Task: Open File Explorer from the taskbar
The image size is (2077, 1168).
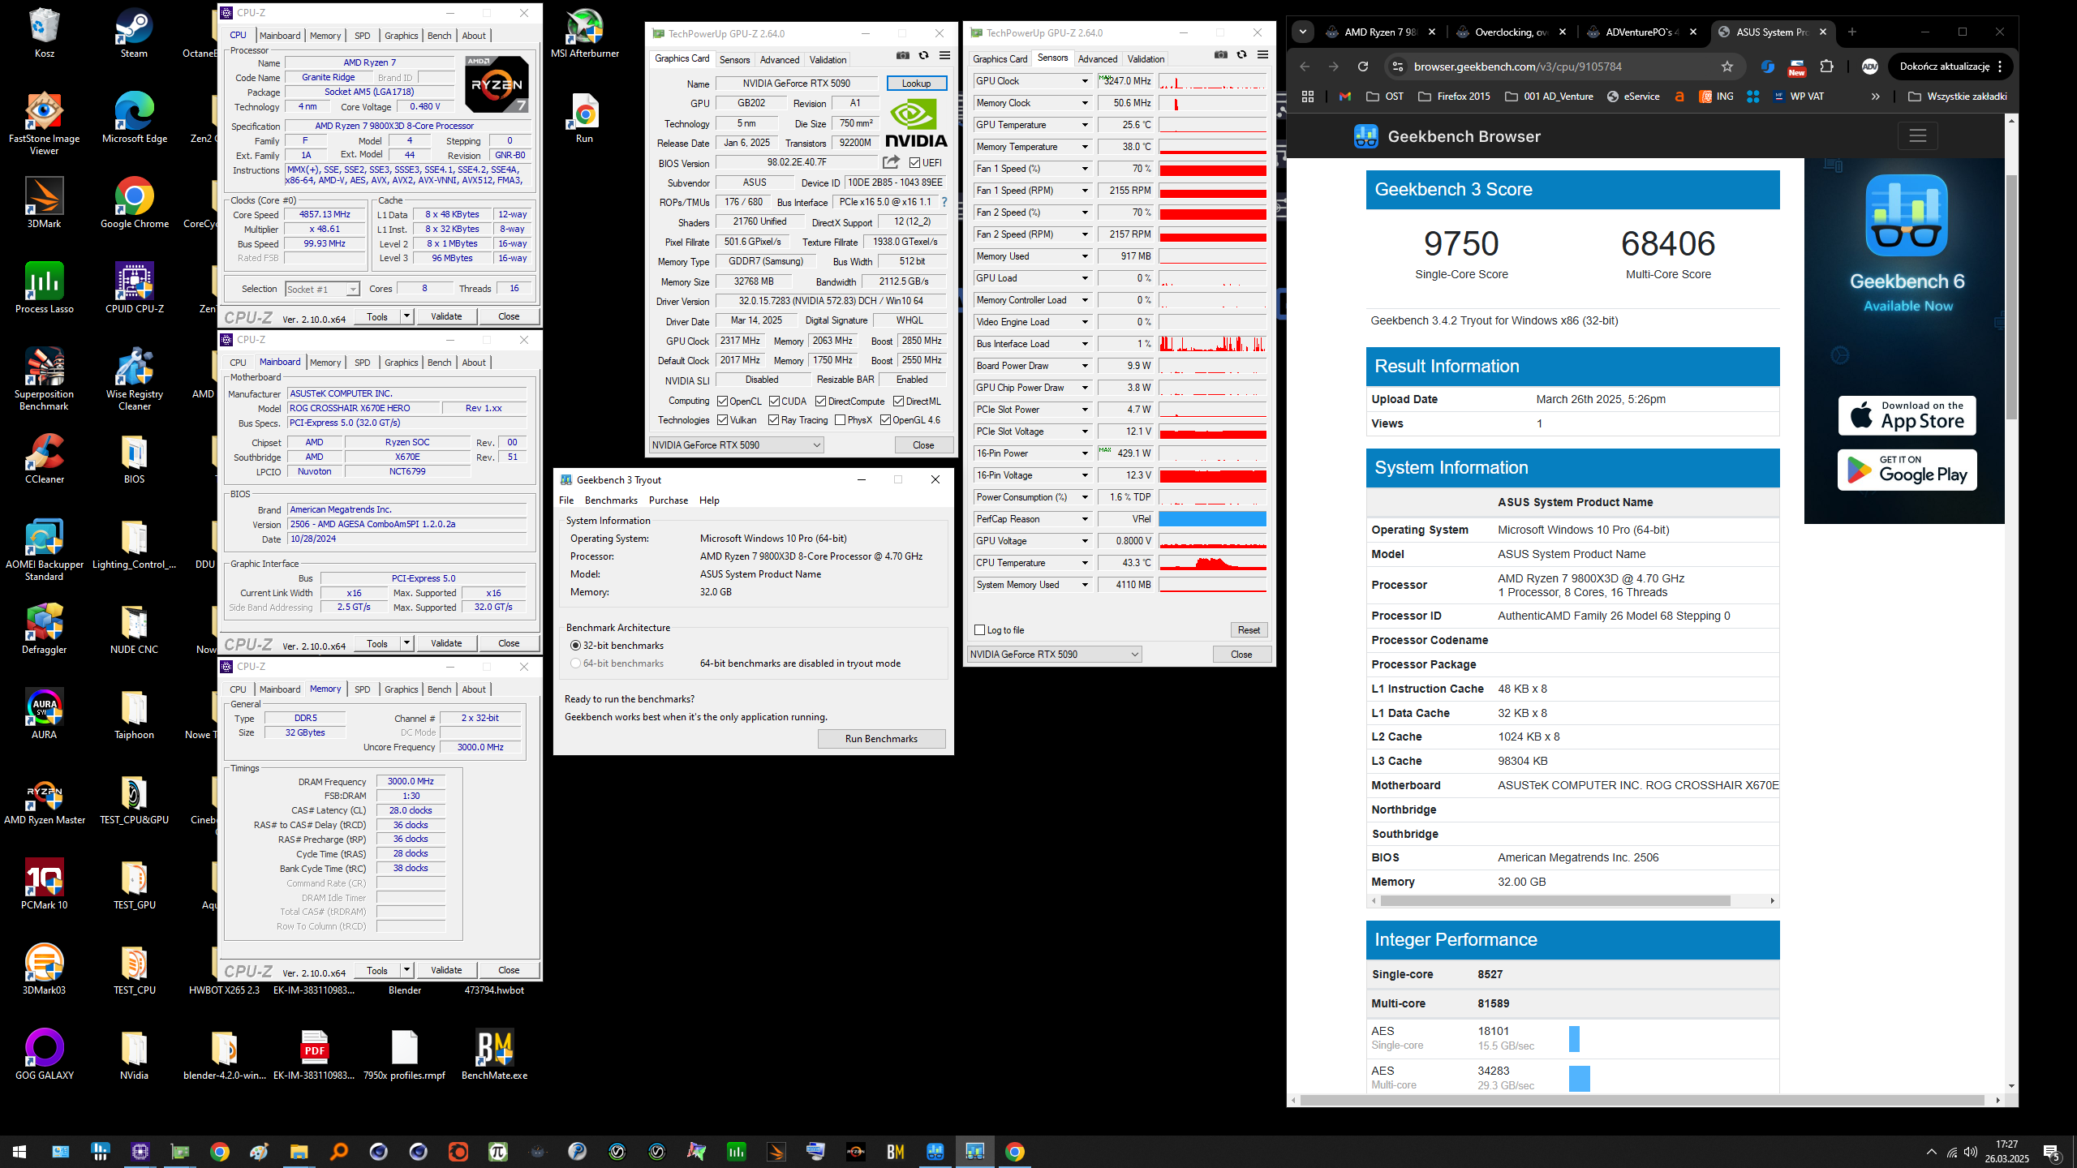Action: [299, 1151]
